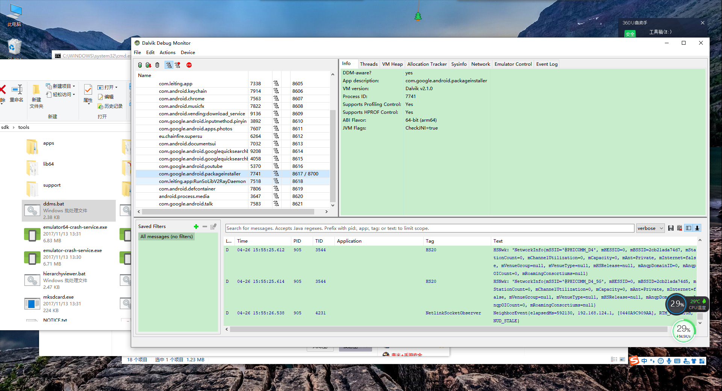This screenshot has height=391, width=722.
Task: Click the Name column header in device list
Action: pyautogui.click(x=192, y=75)
